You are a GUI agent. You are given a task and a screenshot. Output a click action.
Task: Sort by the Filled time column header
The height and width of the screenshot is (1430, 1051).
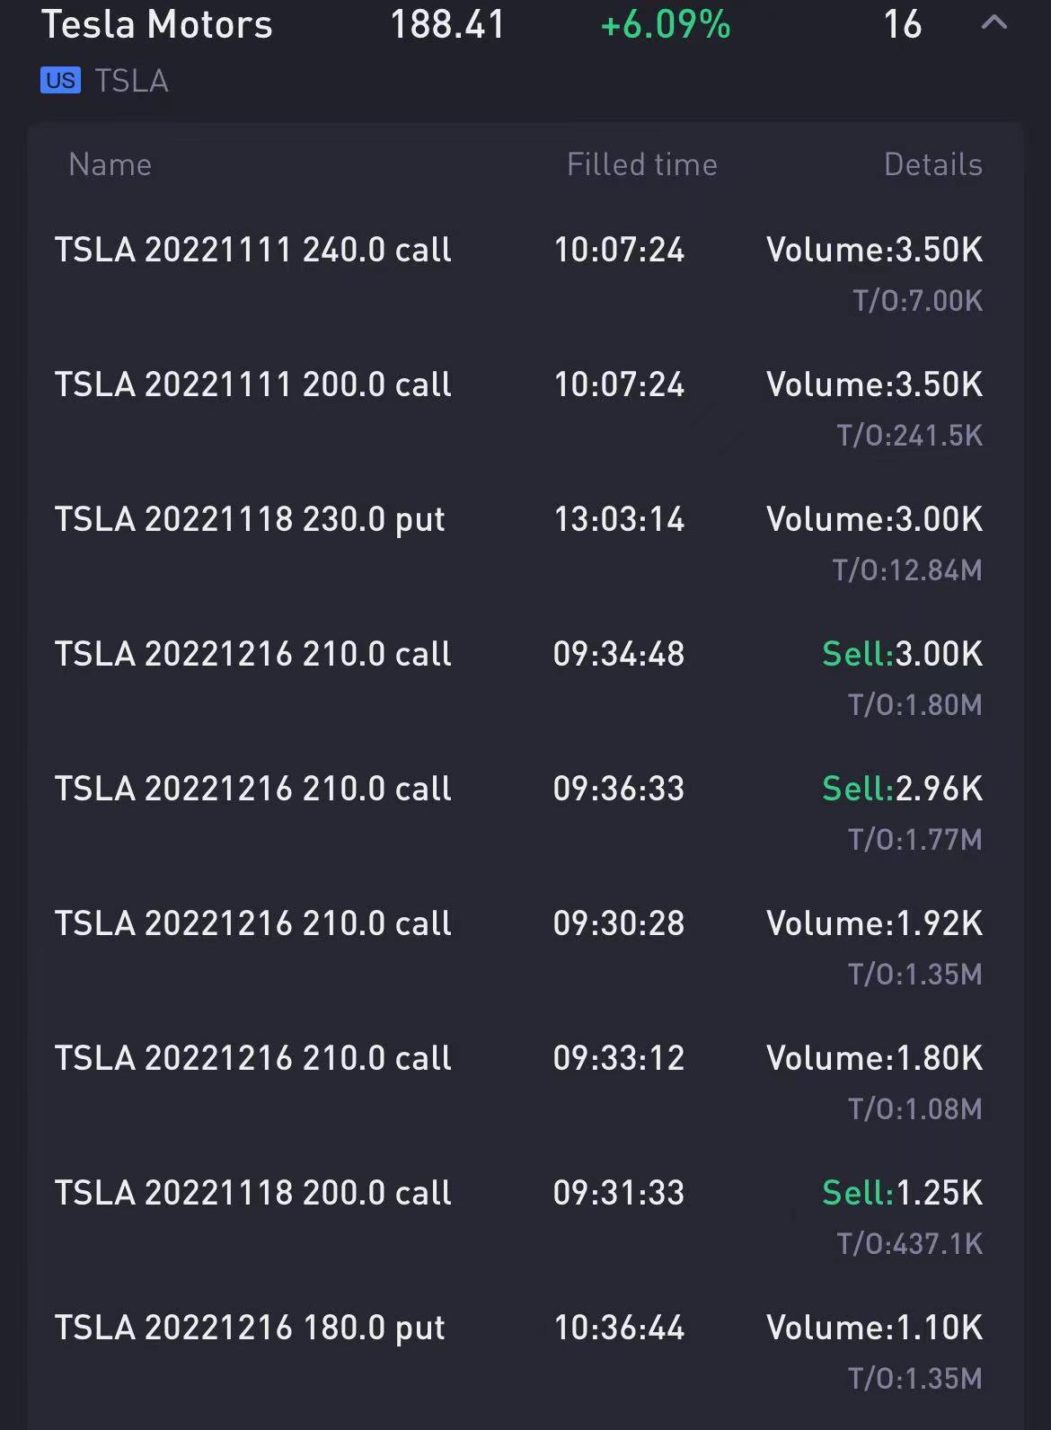[x=641, y=164]
